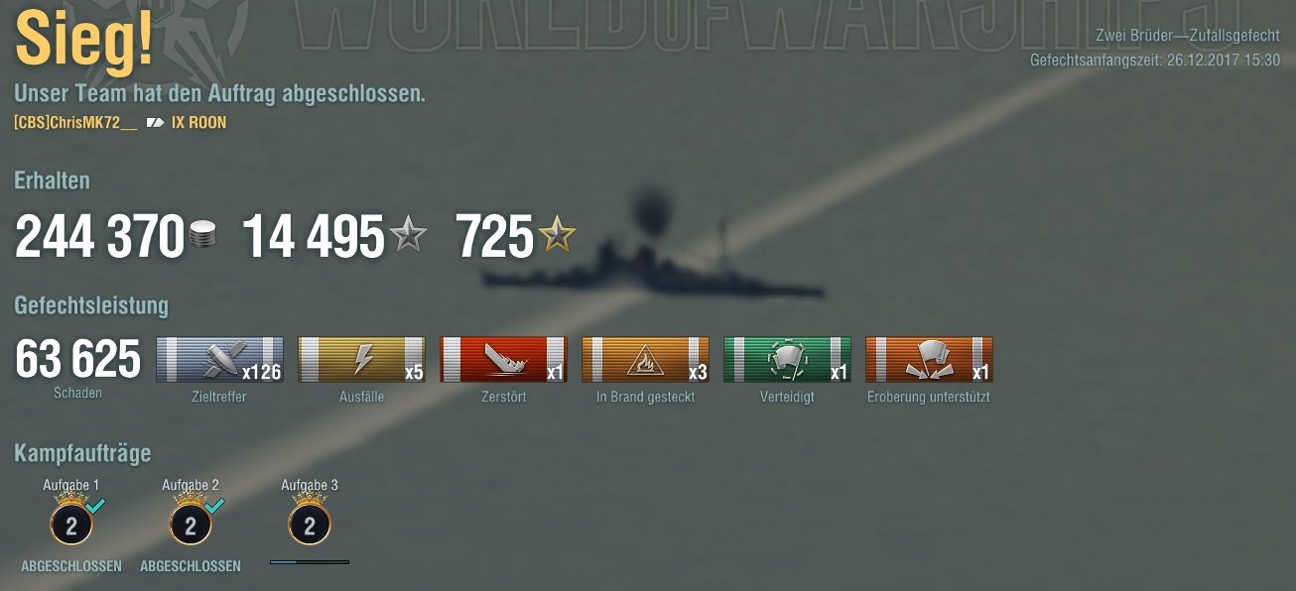
Task: Click the Aufgabe 3 progress bar
Action: 310,562
